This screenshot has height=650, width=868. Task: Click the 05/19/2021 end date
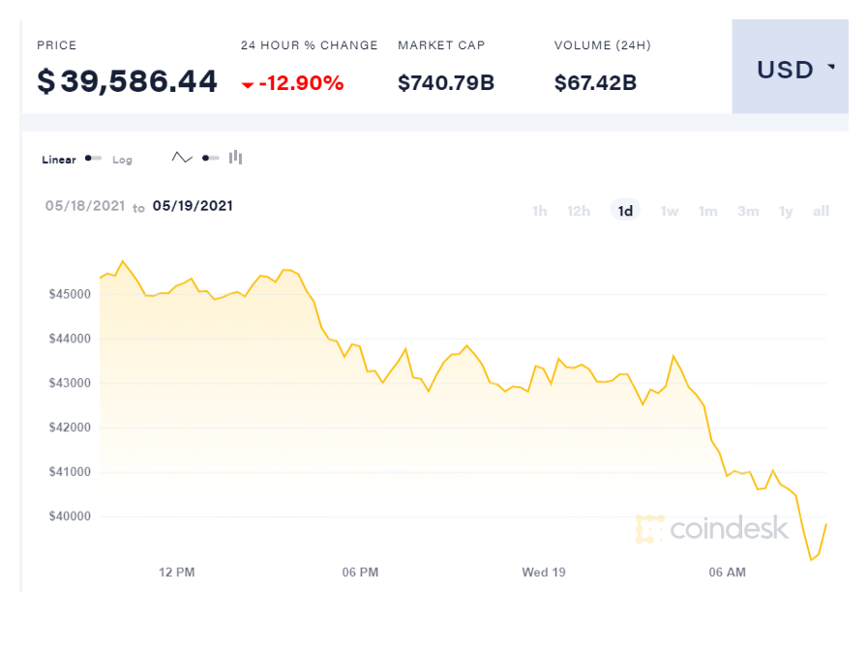193,206
